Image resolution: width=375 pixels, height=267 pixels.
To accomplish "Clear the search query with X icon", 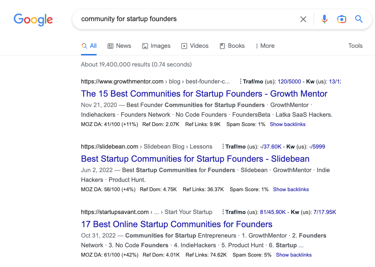I will pyautogui.click(x=303, y=19).
